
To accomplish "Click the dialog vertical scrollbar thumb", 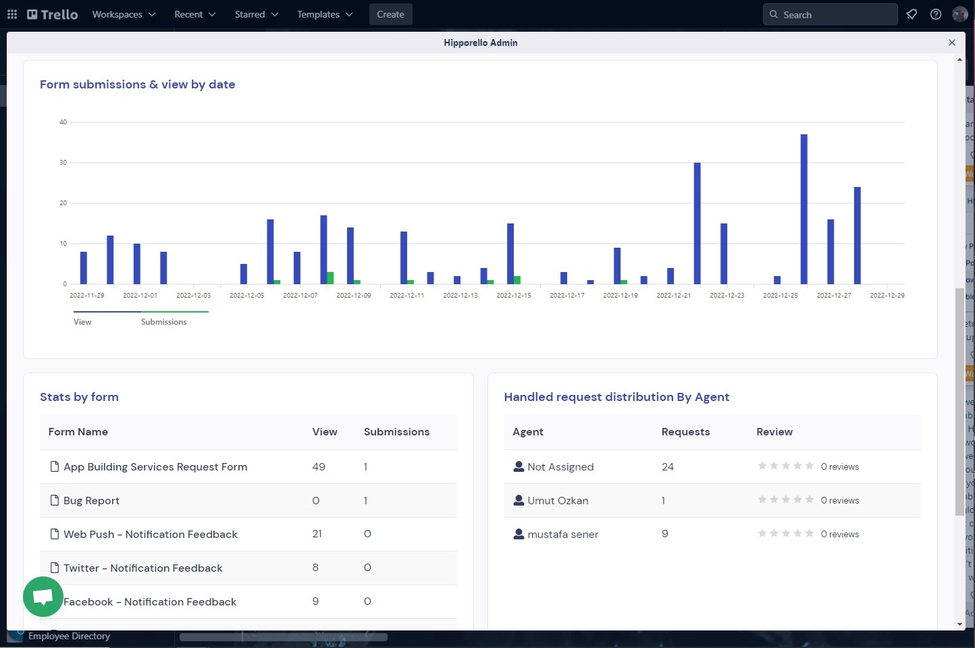I will (959, 402).
